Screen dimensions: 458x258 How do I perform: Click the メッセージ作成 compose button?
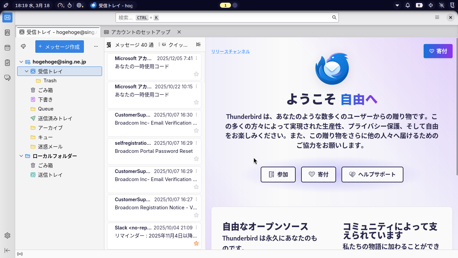tap(60, 47)
